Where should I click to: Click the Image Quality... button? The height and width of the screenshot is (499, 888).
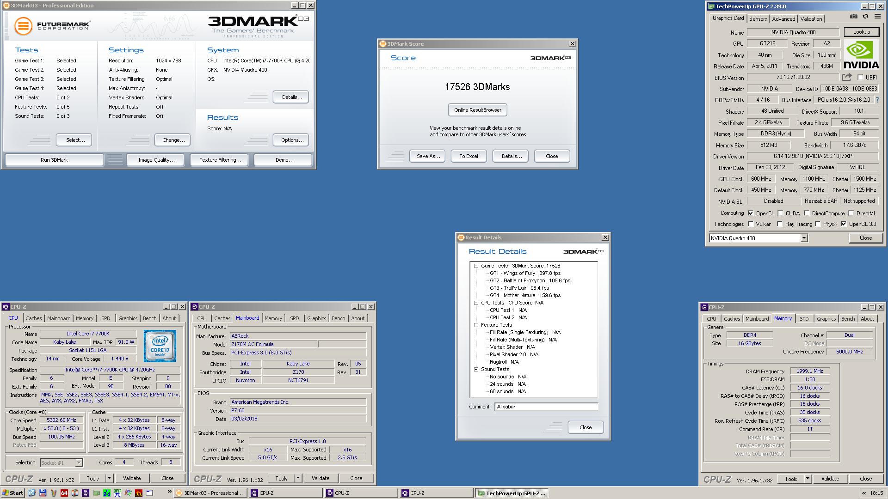[156, 160]
